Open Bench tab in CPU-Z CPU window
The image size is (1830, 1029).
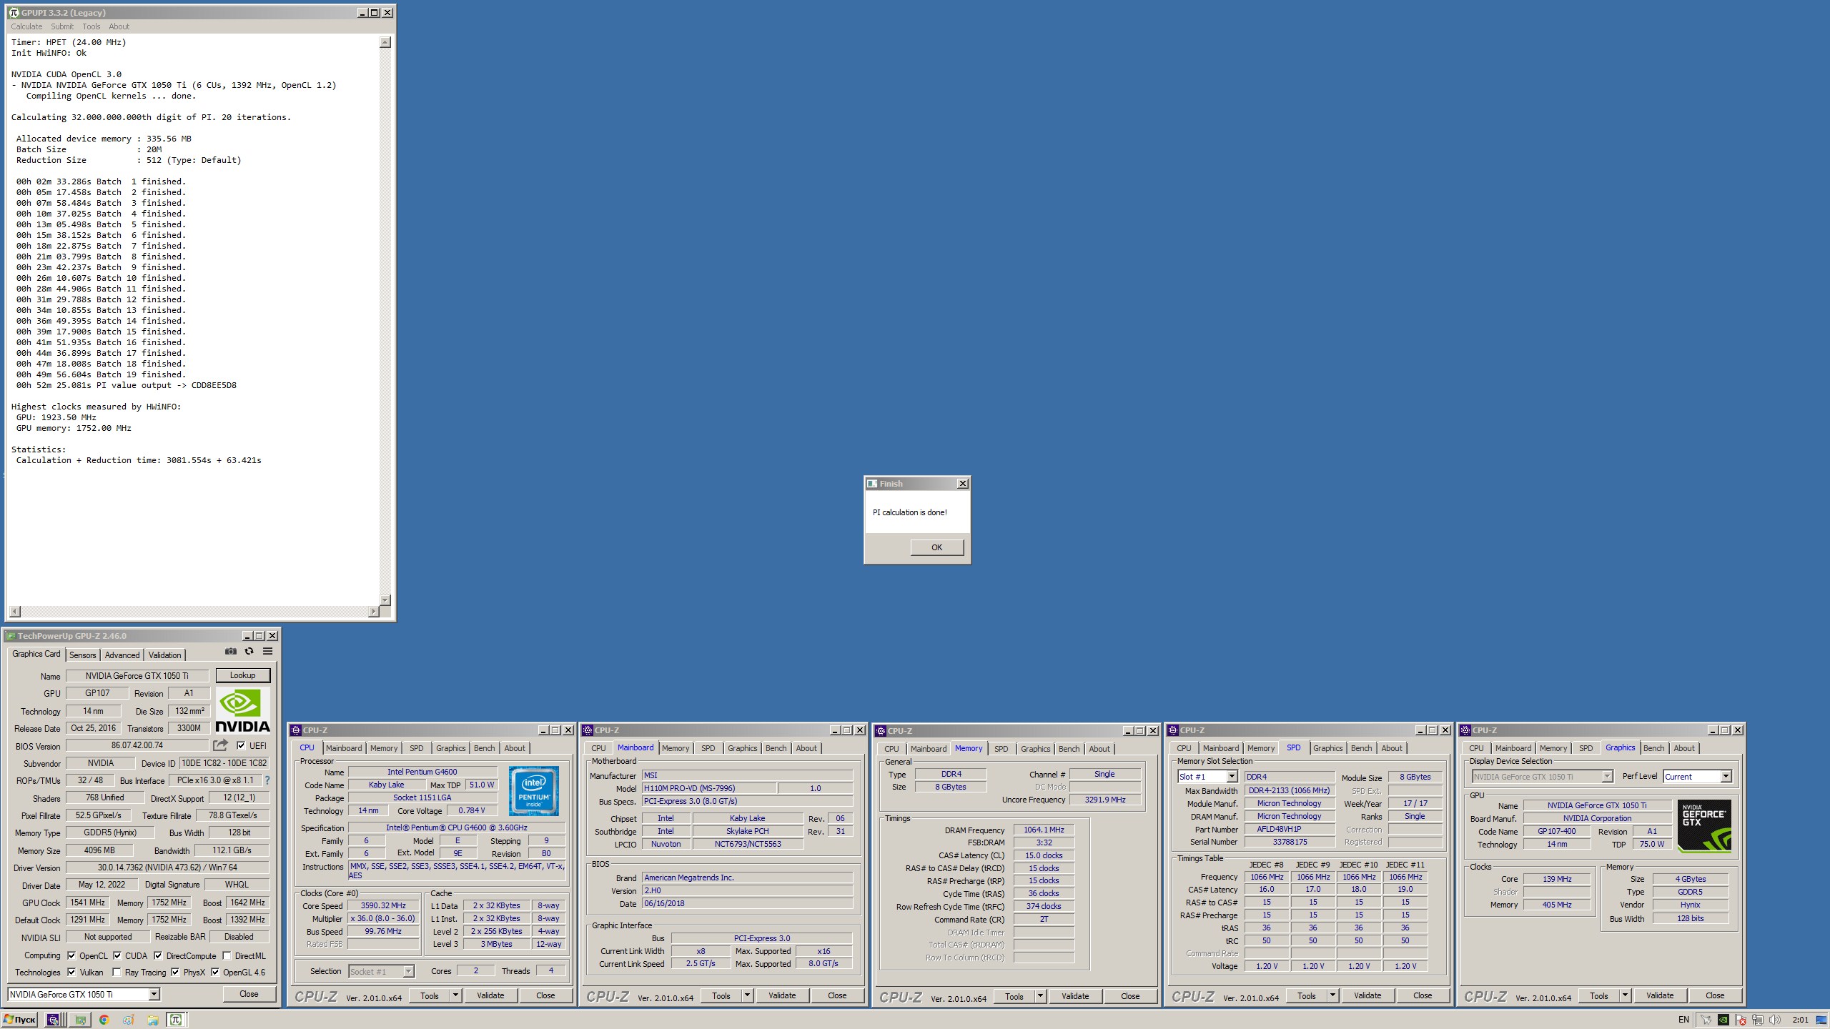484,748
